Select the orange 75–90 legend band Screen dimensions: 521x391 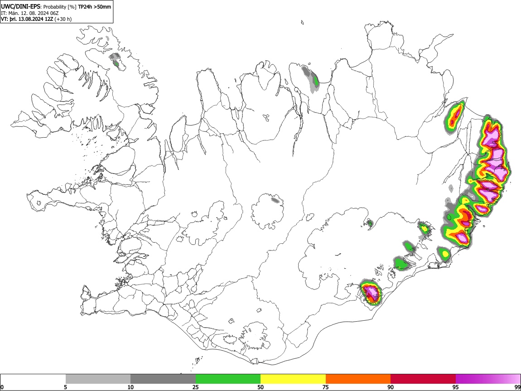(x=358, y=379)
